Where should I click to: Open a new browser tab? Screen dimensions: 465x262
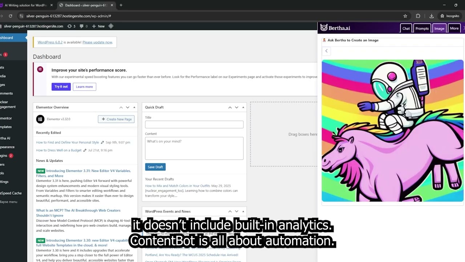[x=121, y=5]
